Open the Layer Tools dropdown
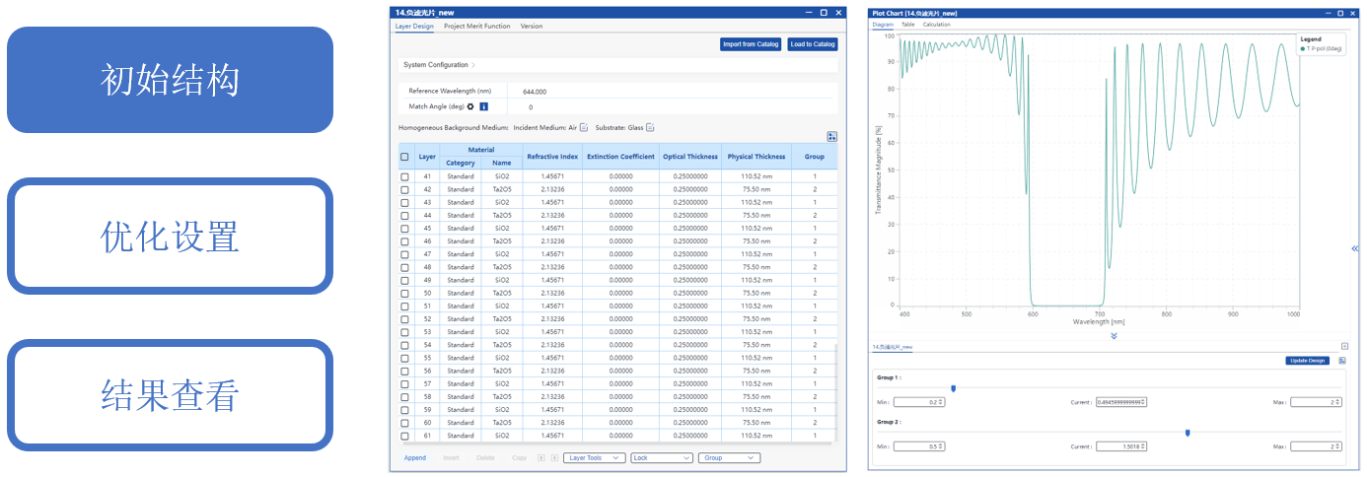The width and height of the screenshot is (1368, 477). [595, 458]
